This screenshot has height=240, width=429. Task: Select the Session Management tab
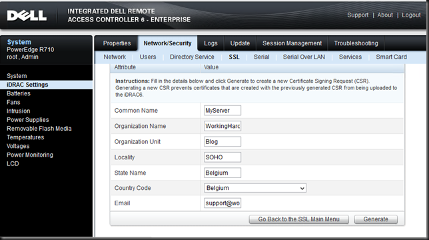tap(292, 43)
